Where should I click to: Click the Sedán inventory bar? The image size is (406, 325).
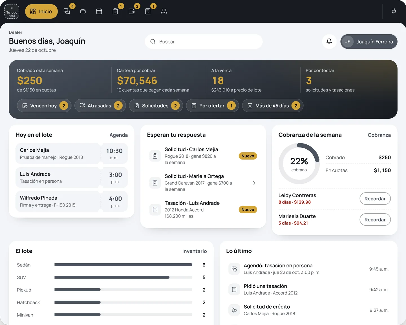(x=123, y=265)
